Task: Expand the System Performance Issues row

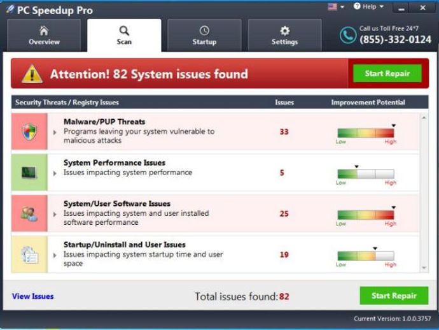Action: point(55,173)
